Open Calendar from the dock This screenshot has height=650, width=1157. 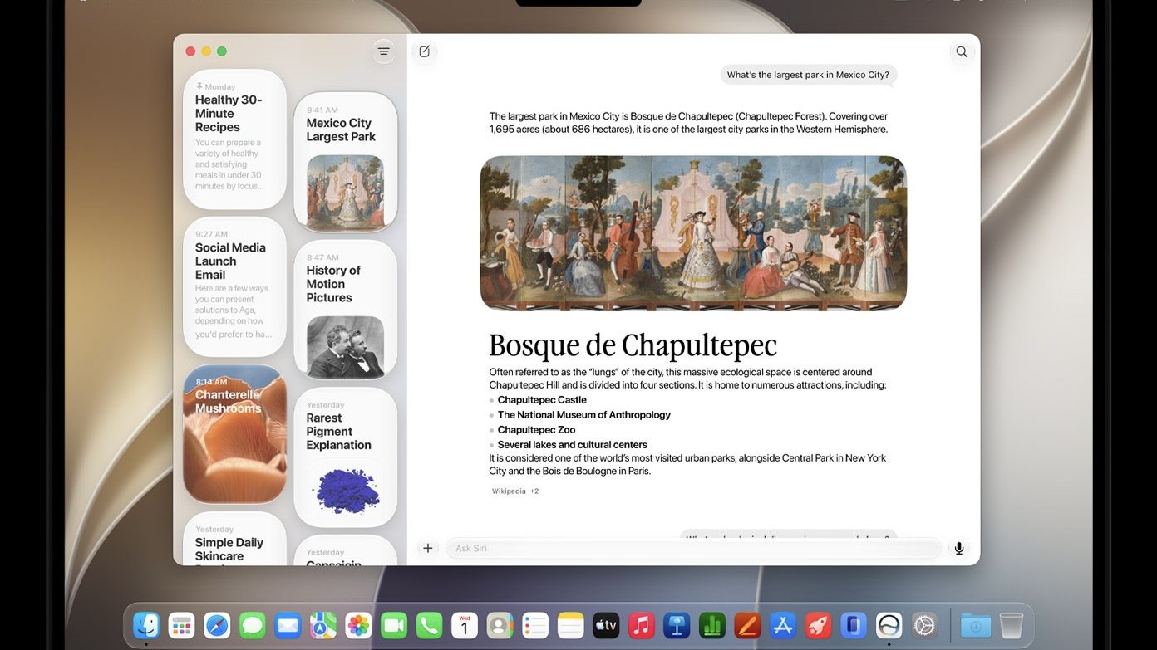click(465, 625)
